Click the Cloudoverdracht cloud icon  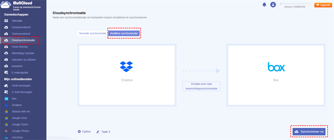pyautogui.click(x=6, y=27)
